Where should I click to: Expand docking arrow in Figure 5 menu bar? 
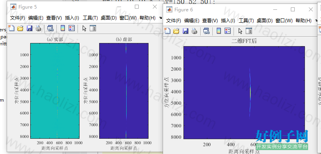tap(161, 18)
